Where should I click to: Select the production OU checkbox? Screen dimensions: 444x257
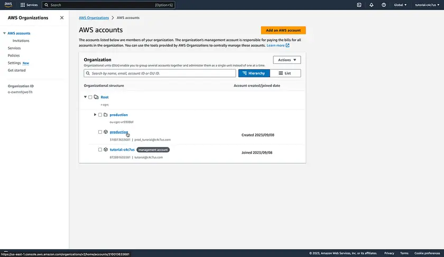(x=100, y=115)
